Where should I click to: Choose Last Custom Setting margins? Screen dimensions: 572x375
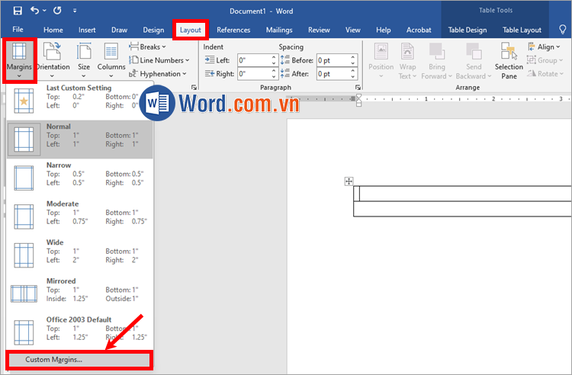[80, 100]
